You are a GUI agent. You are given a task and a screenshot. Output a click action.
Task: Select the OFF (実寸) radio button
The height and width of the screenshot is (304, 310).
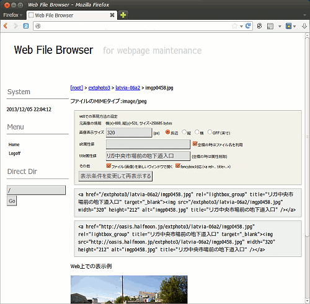coord(210,132)
